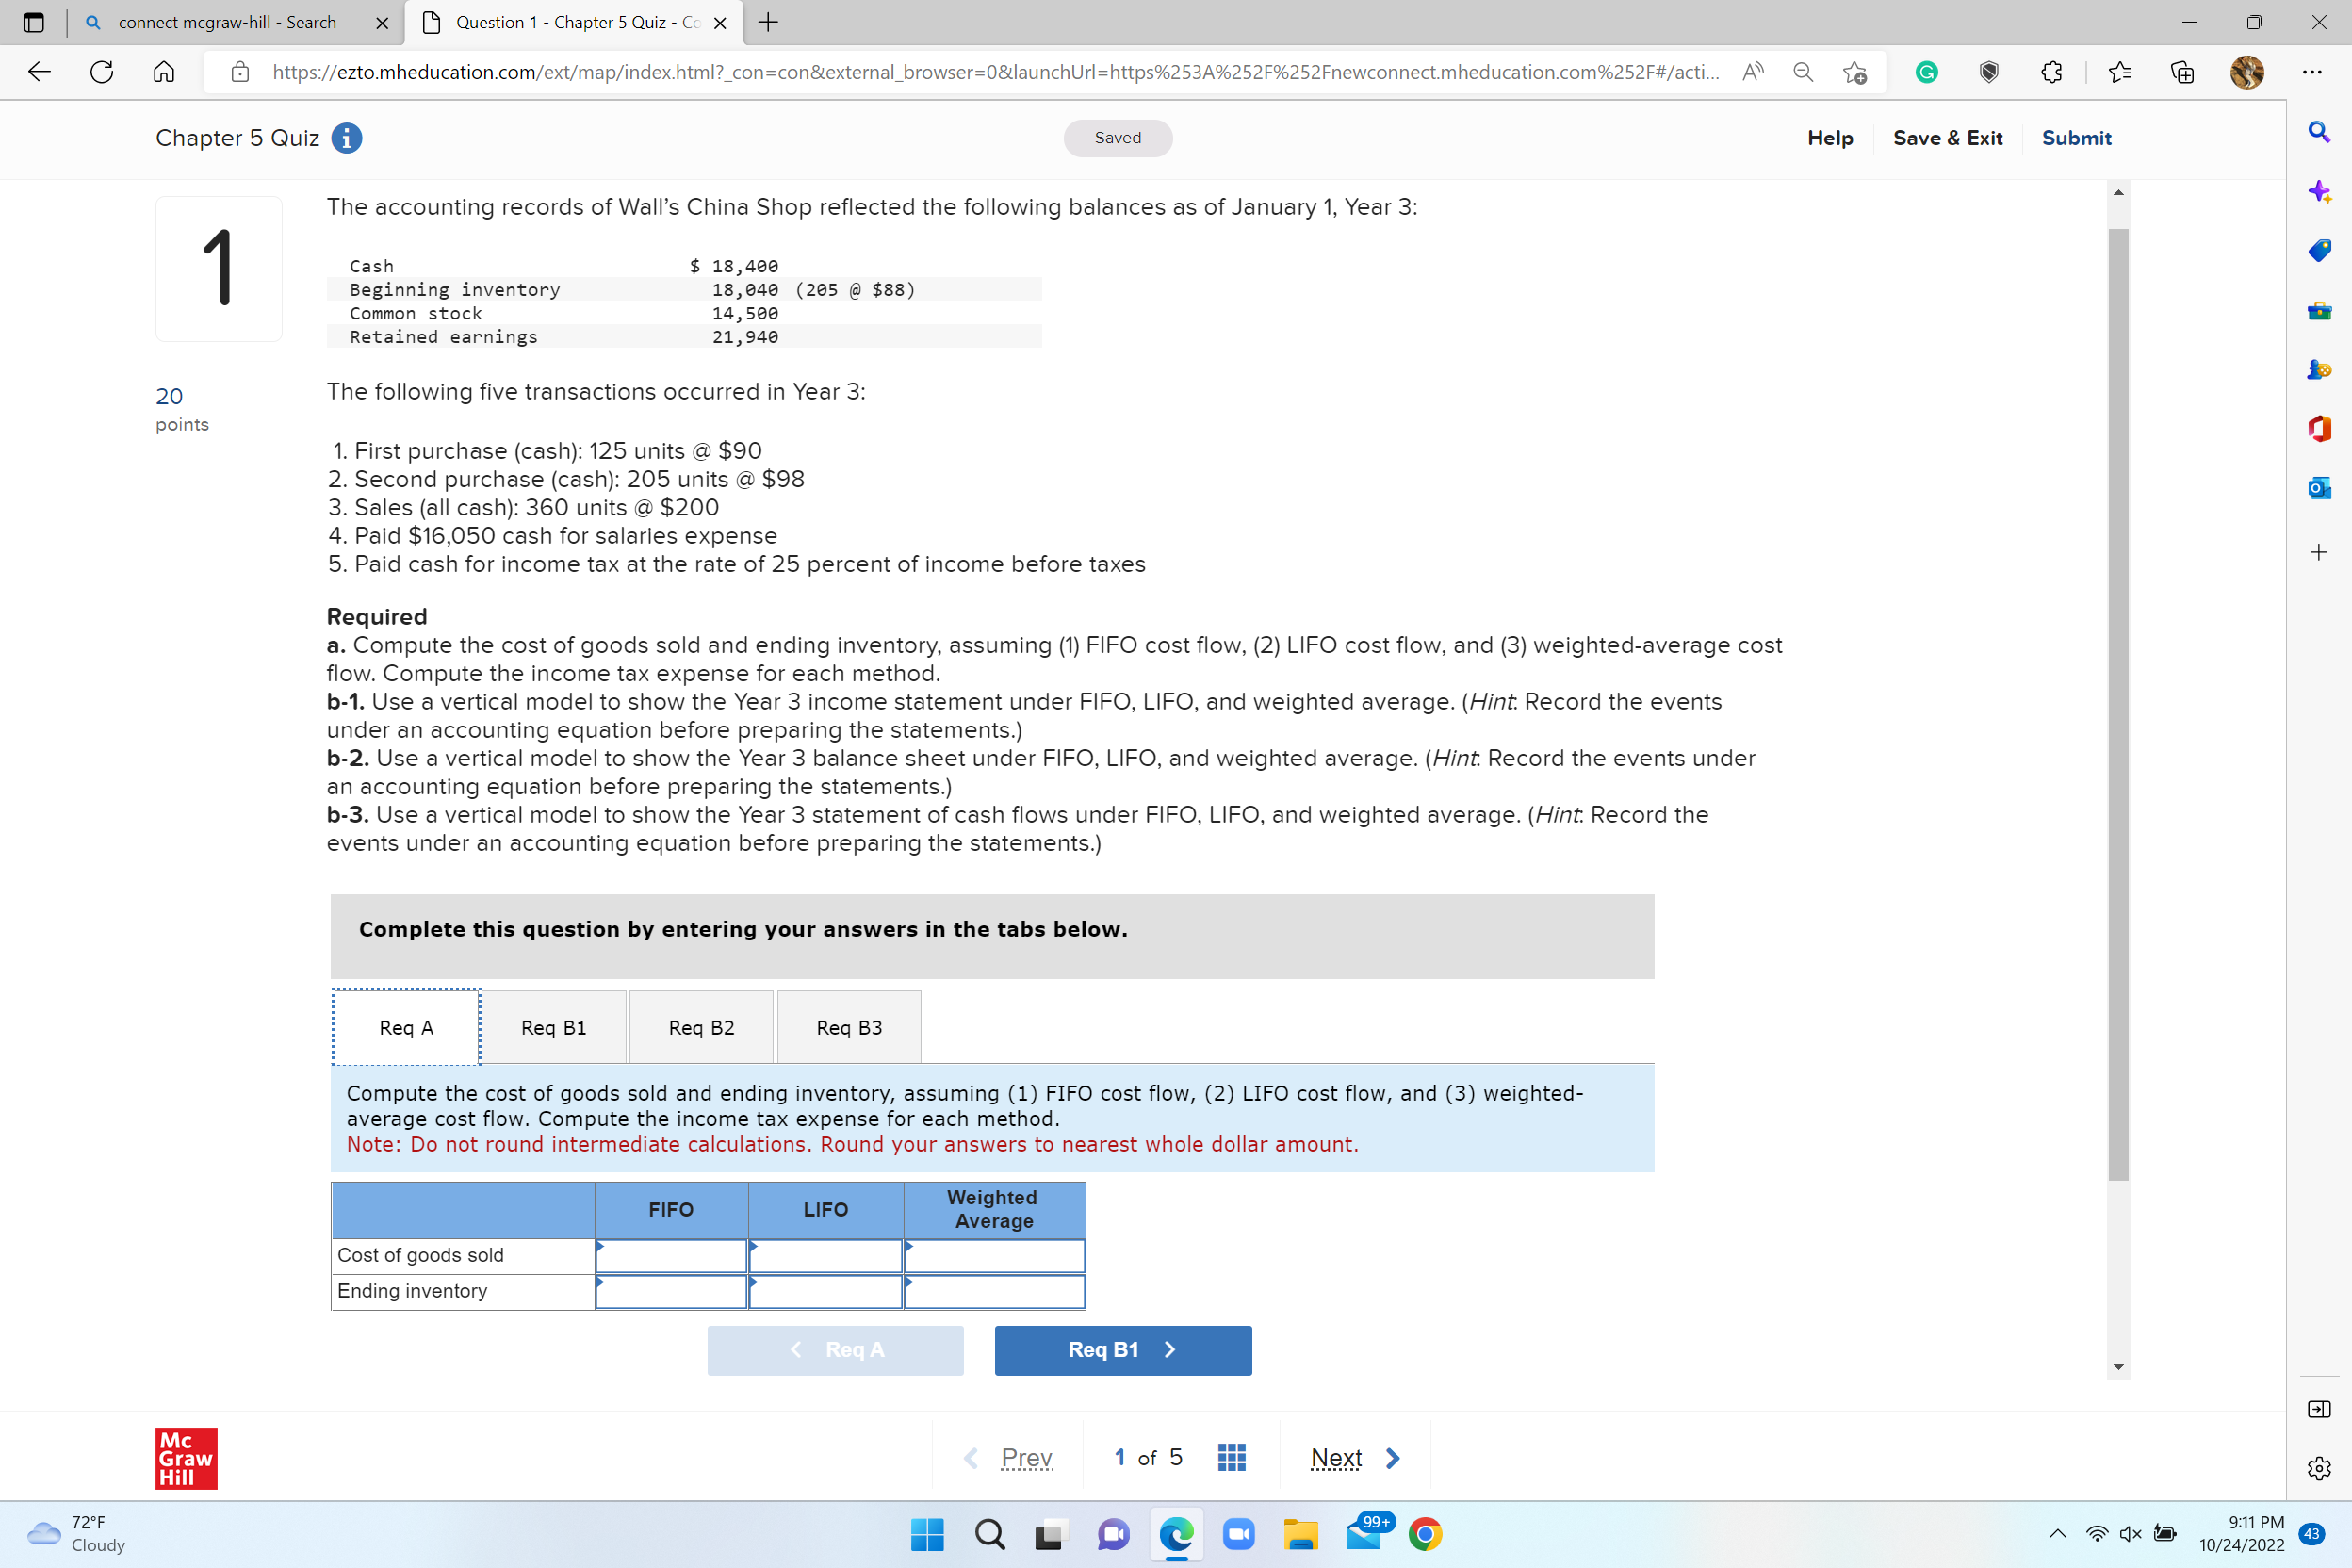Click the FIFO Cost of goods sold input field
Viewport: 2352px width, 1568px height.
(x=670, y=1255)
